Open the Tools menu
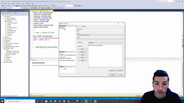 23,4
